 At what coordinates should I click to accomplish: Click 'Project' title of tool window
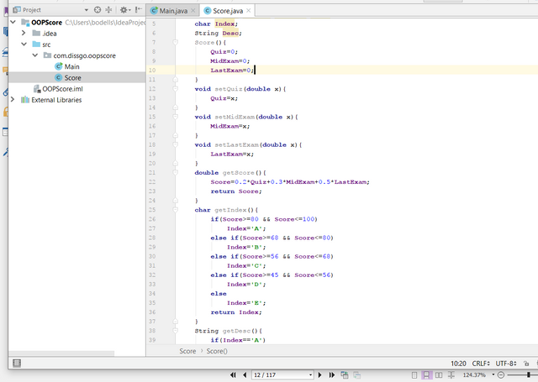(x=32, y=10)
